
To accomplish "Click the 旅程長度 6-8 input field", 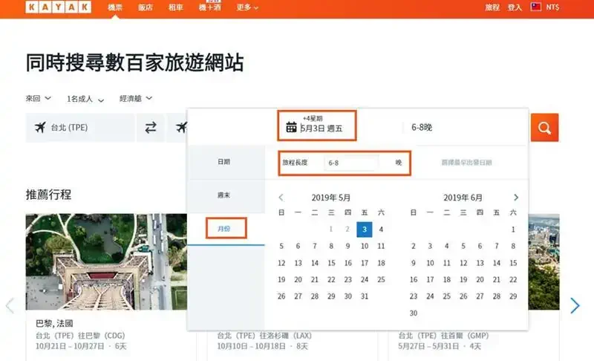I will pyautogui.click(x=351, y=162).
